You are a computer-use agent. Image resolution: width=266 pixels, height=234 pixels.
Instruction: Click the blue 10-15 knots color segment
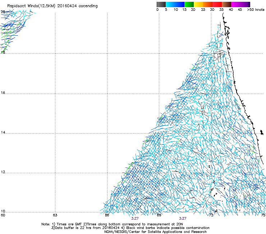(180, 4)
